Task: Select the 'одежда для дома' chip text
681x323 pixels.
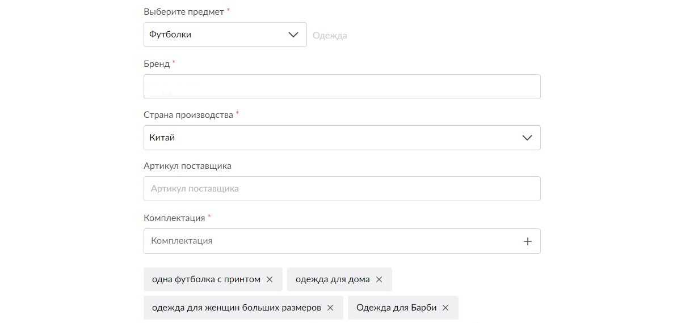Action: 333,279
